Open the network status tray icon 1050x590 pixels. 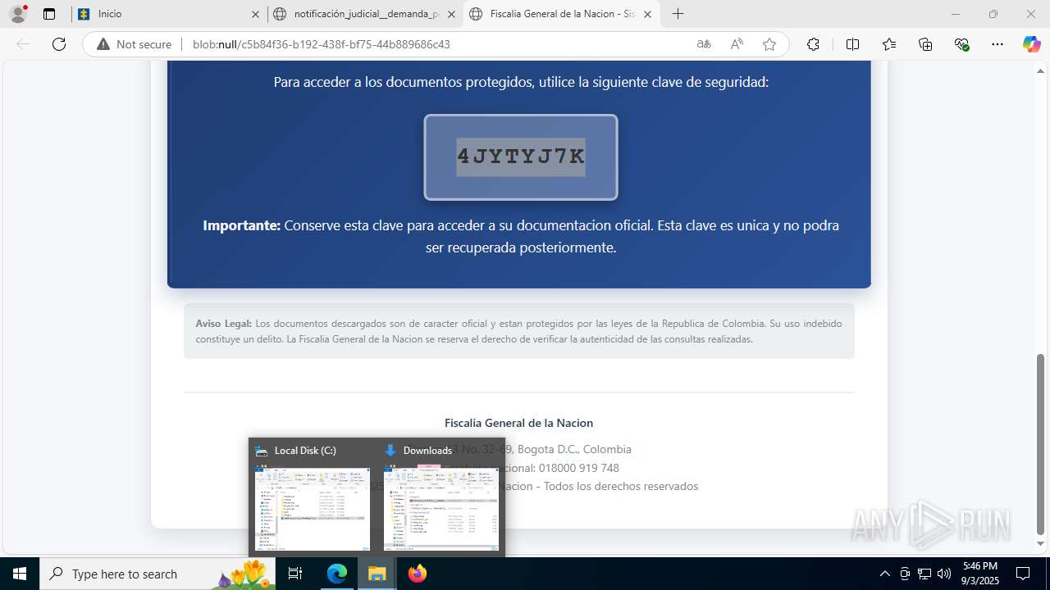coord(924,574)
